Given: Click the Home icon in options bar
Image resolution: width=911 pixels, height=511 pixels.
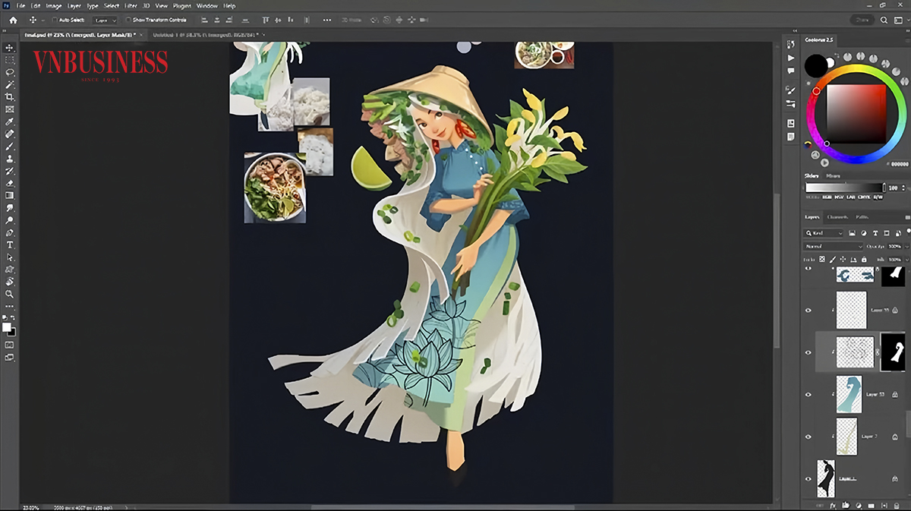Looking at the screenshot, I should click(12, 20).
